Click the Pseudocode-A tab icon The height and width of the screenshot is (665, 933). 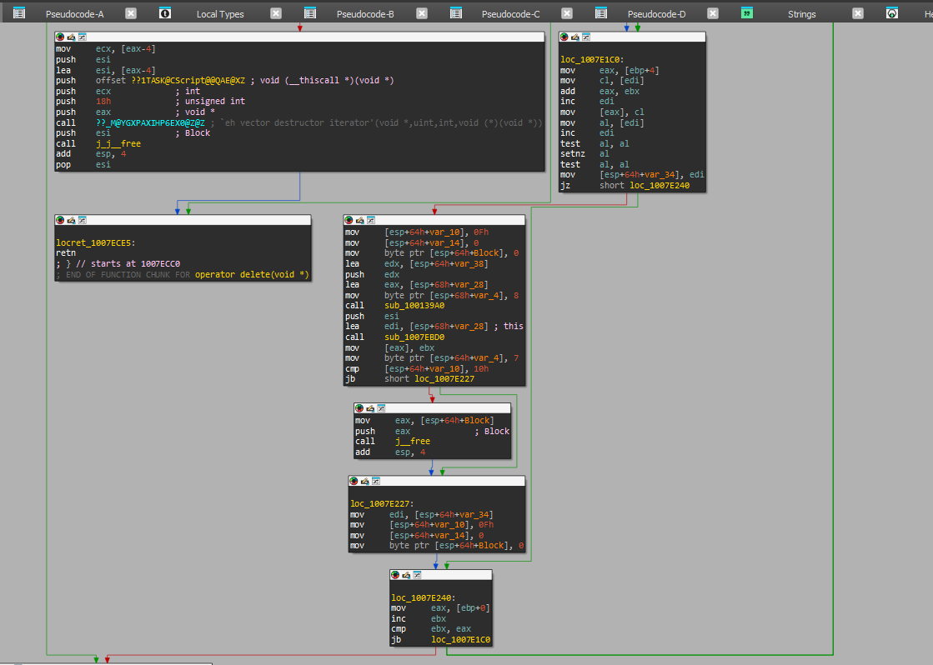point(19,13)
